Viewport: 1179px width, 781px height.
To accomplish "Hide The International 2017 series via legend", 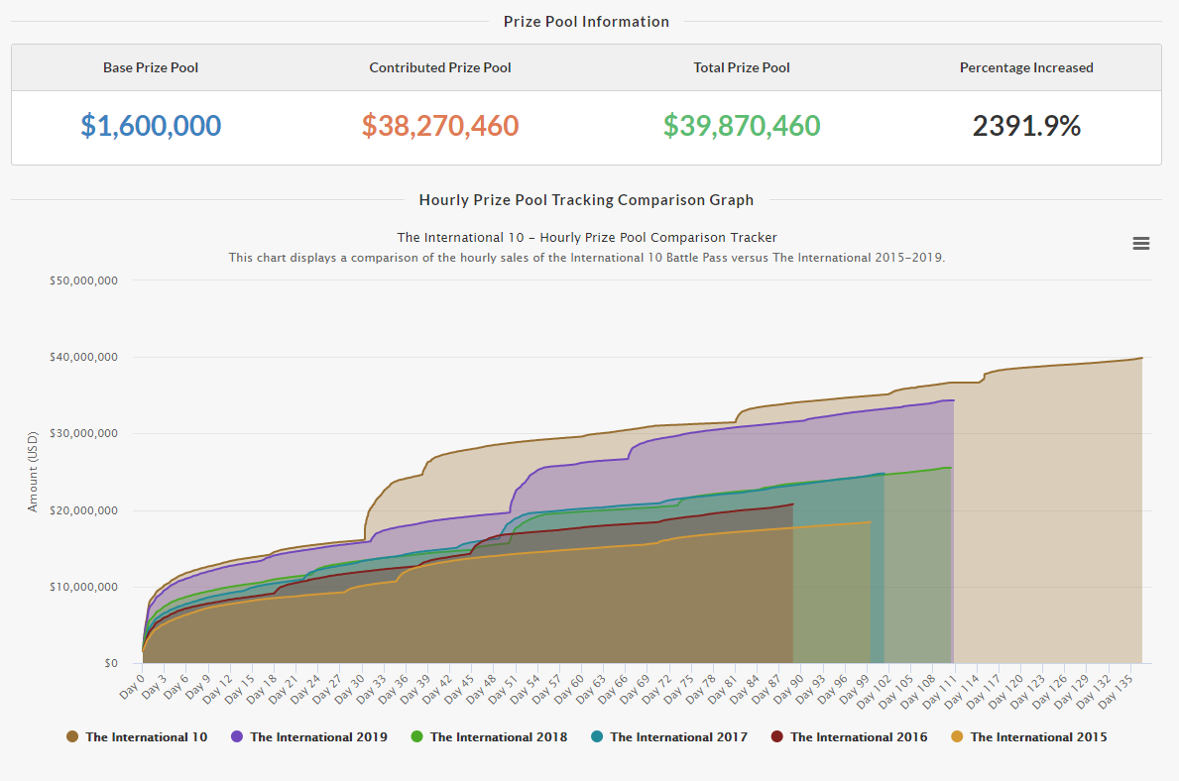I will tap(669, 736).
